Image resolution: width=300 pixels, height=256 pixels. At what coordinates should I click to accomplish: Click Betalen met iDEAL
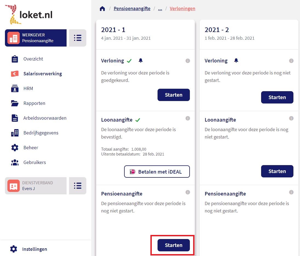pyautogui.click(x=157, y=171)
